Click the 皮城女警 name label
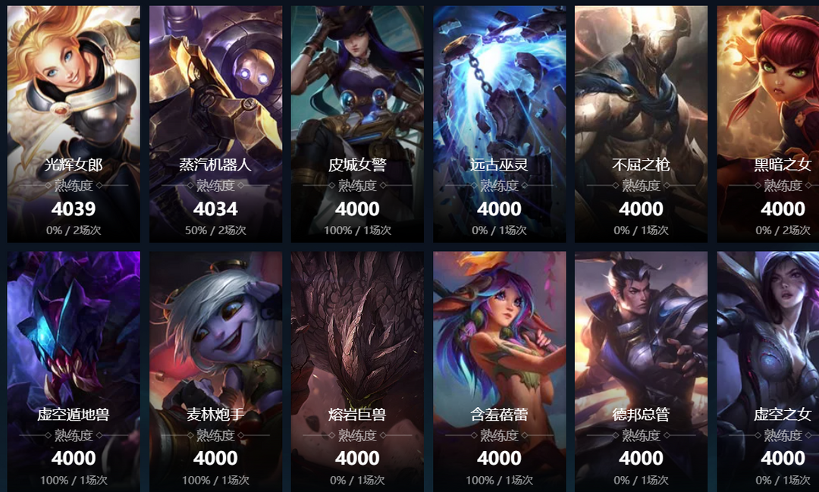 coord(357,165)
